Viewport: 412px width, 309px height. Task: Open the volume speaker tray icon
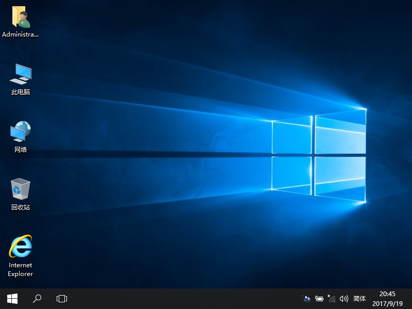point(344,299)
